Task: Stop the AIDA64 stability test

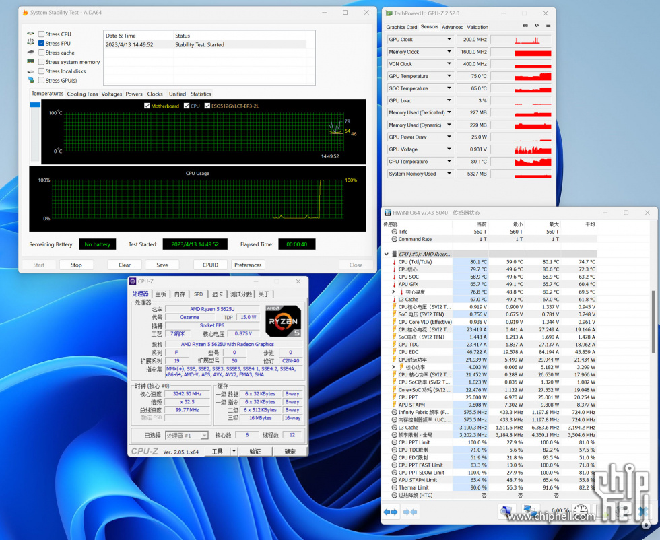Action: (x=76, y=265)
